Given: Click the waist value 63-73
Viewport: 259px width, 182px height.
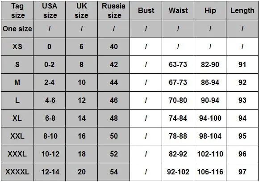Looking at the screenshot, I should click(x=178, y=64).
